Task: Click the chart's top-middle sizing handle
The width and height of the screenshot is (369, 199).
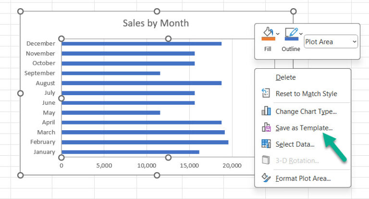Action: pos(157,12)
